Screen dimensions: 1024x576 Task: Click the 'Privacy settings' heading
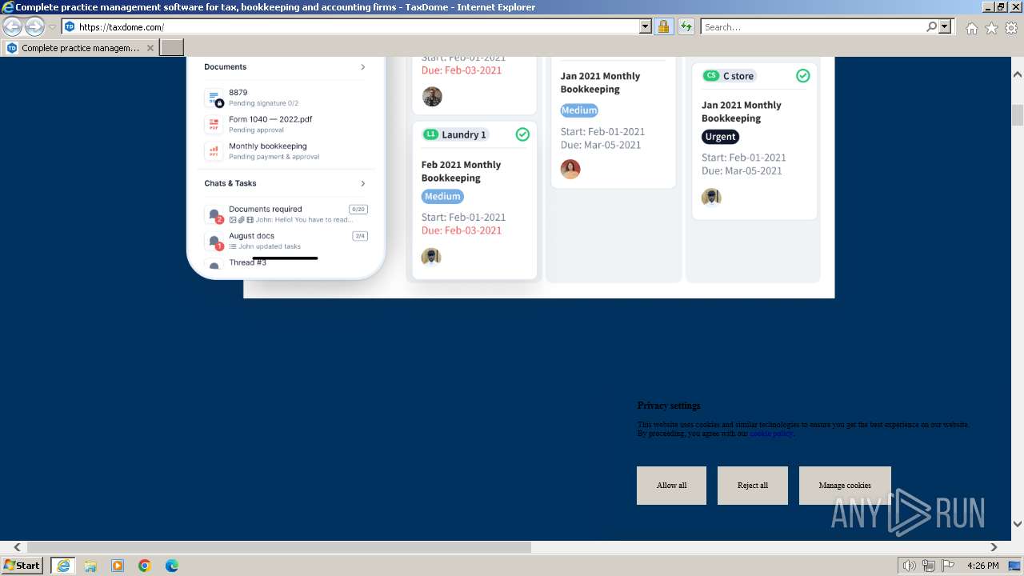point(669,406)
